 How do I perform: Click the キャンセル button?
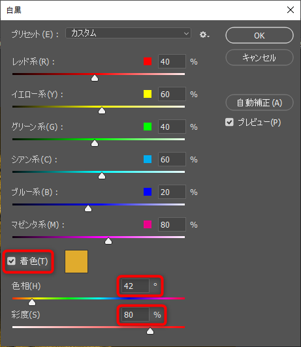click(259, 57)
